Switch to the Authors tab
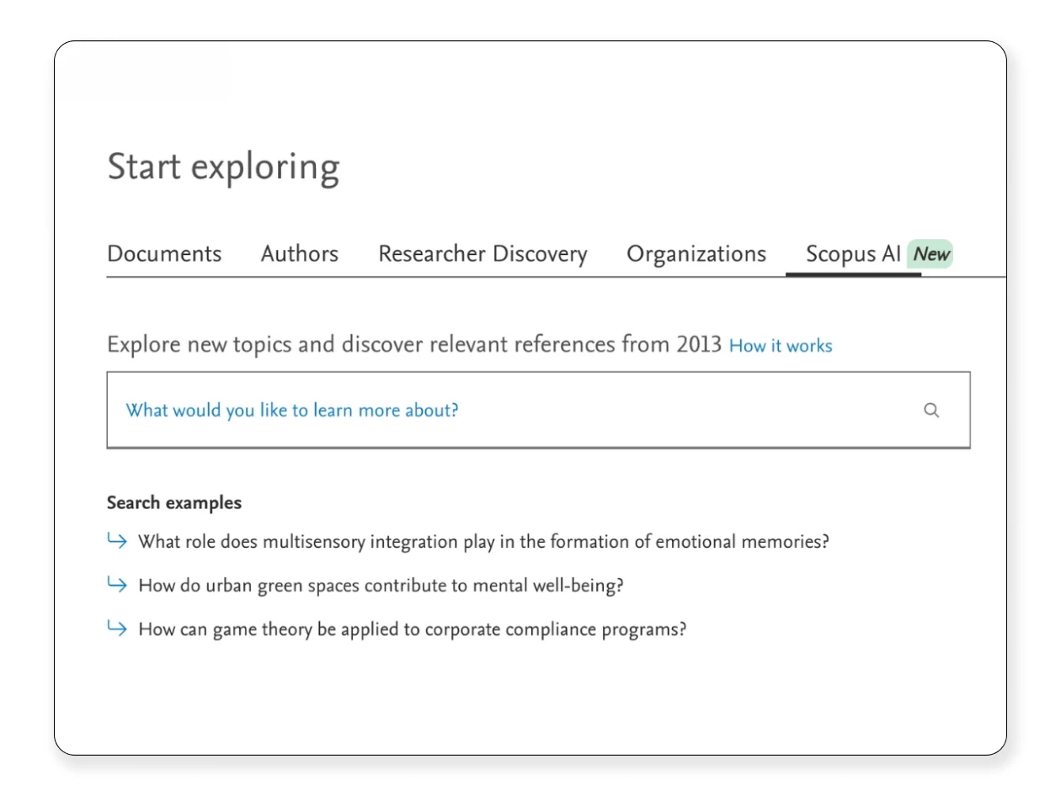This screenshot has width=1061, height=796. click(x=299, y=254)
